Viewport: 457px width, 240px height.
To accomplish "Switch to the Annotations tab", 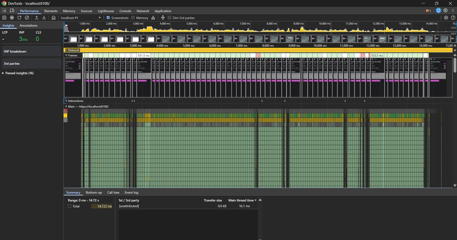I will coord(28,25).
